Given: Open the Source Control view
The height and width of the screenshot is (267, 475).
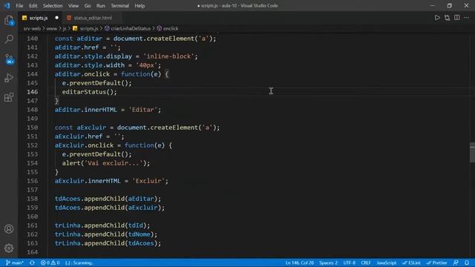Looking at the screenshot, I should (x=9, y=59).
